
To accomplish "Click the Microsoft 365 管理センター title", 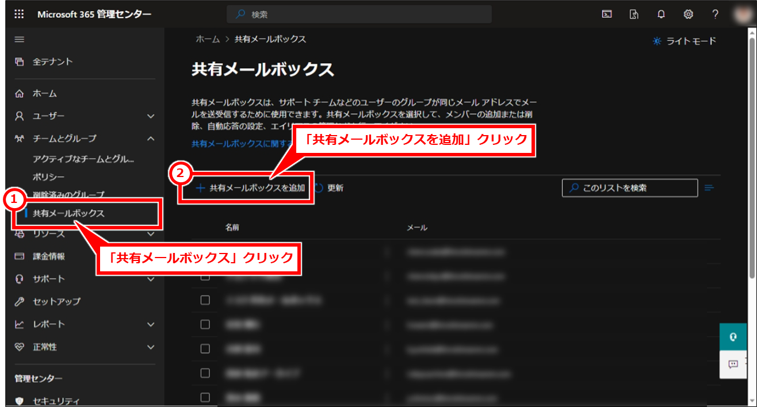I will coord(94,14).
